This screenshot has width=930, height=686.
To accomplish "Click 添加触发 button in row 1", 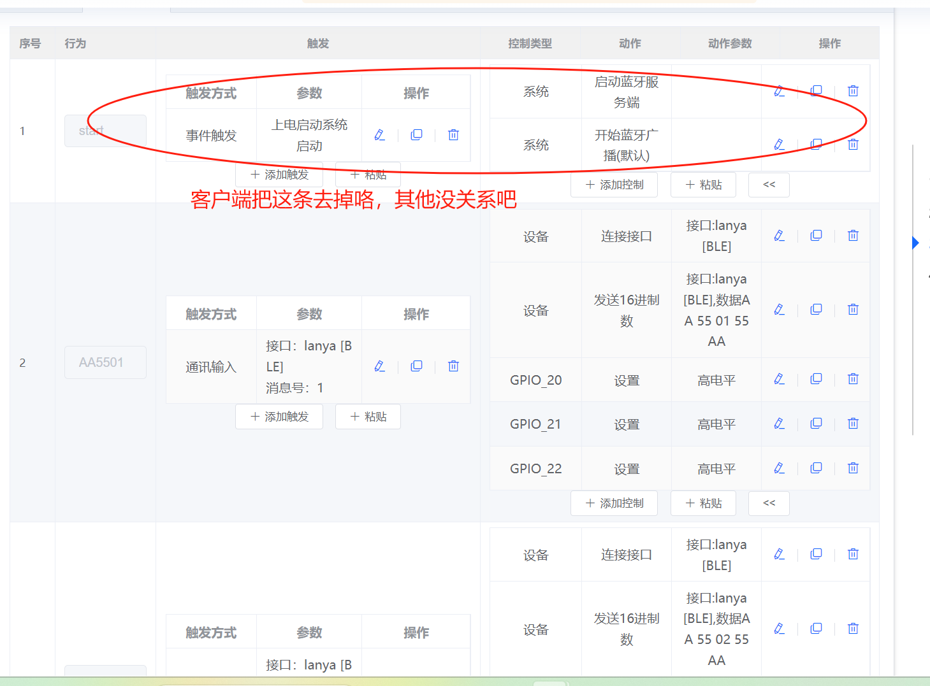I will (279, 175).
